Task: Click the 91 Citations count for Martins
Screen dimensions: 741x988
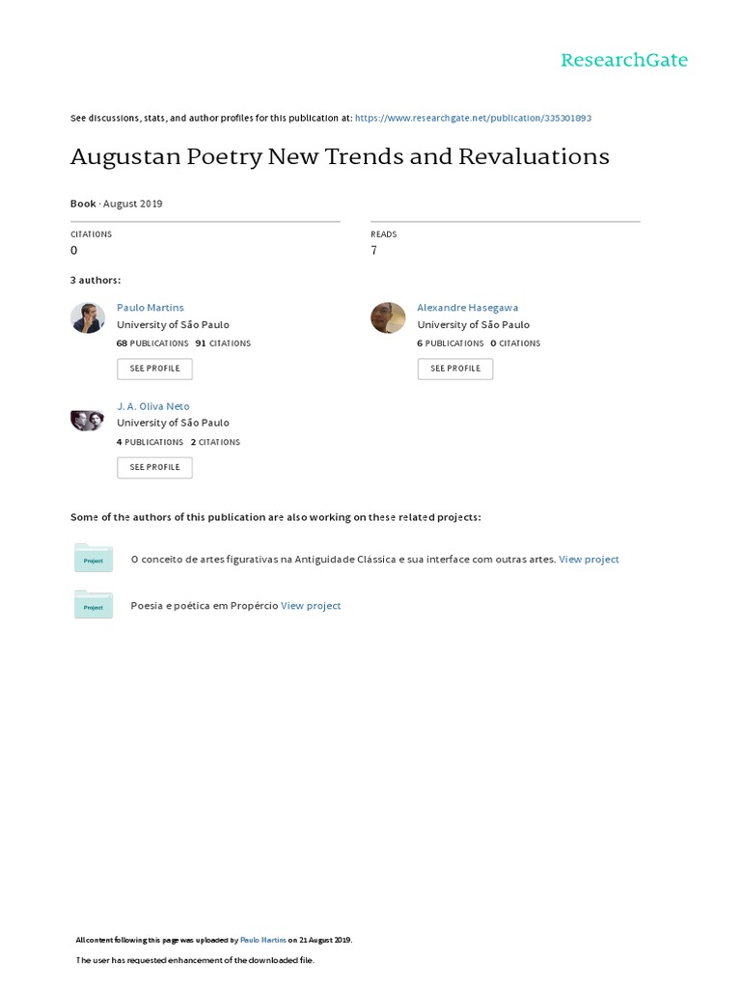Action: [223, 343]
